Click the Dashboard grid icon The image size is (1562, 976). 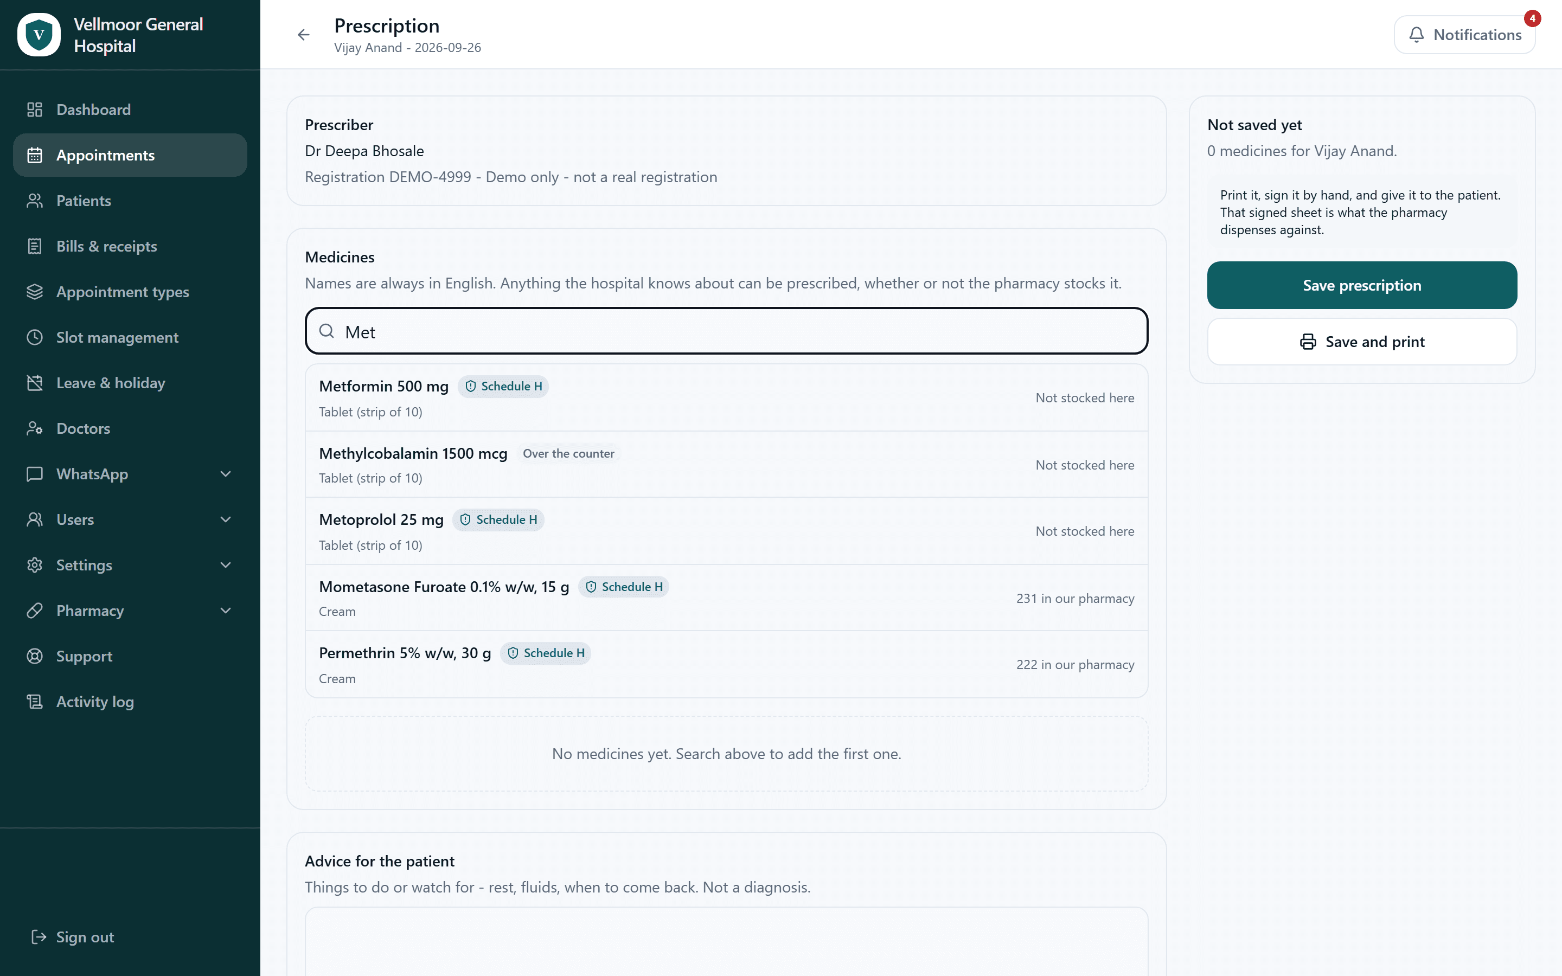(35, 110)
